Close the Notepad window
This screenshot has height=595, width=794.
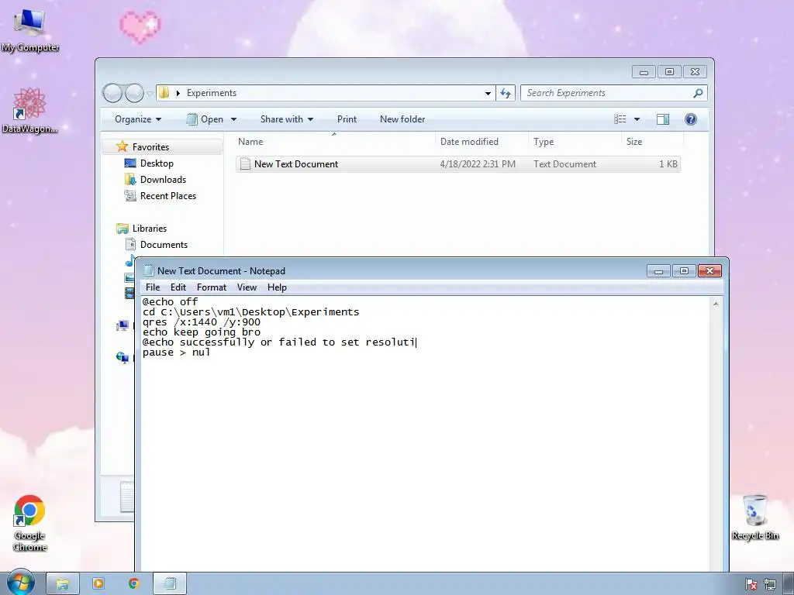point(710,271)
